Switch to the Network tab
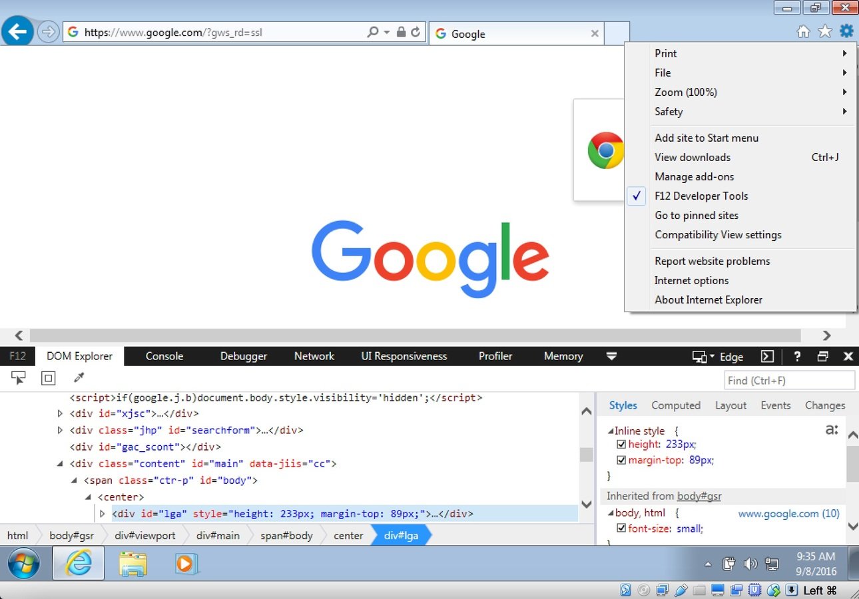Viewport: 859px width, 599px height. tap(314, 356)
